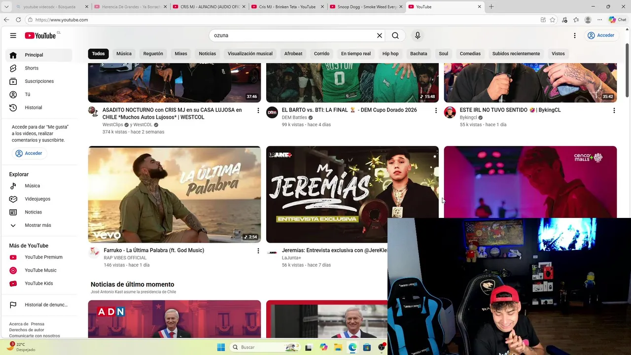This screenshot has width=631, height=355.
Task: Select the Todos filter chip
Action: coord(99,54)
